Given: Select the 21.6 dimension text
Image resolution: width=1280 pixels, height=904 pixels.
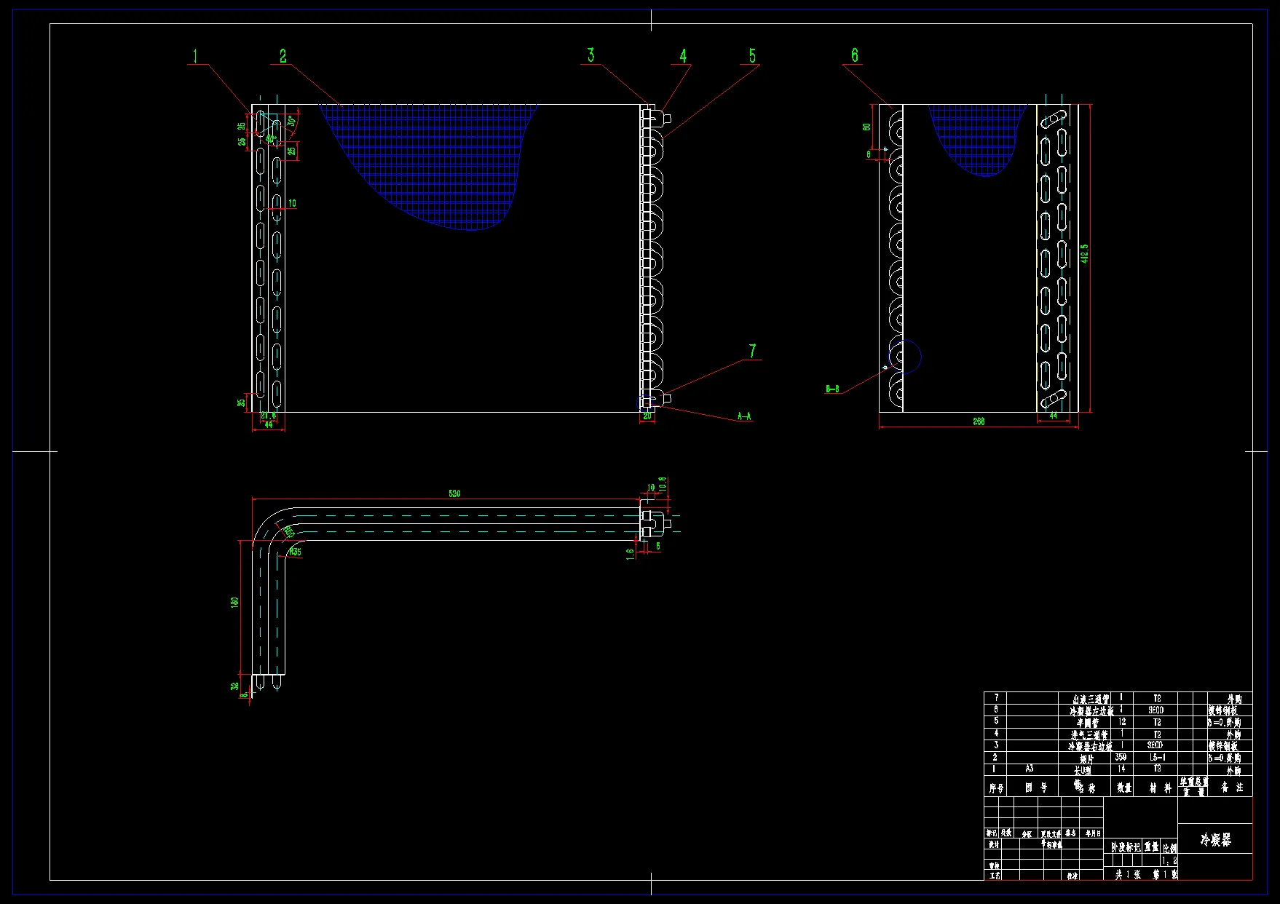Looking at the screenshot, I should 269,416.
